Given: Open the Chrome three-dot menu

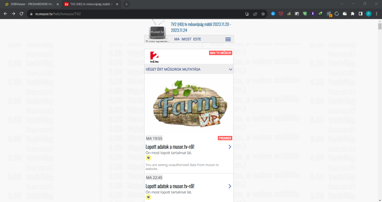Looking at the screenshot, I should tap(376, 14).
